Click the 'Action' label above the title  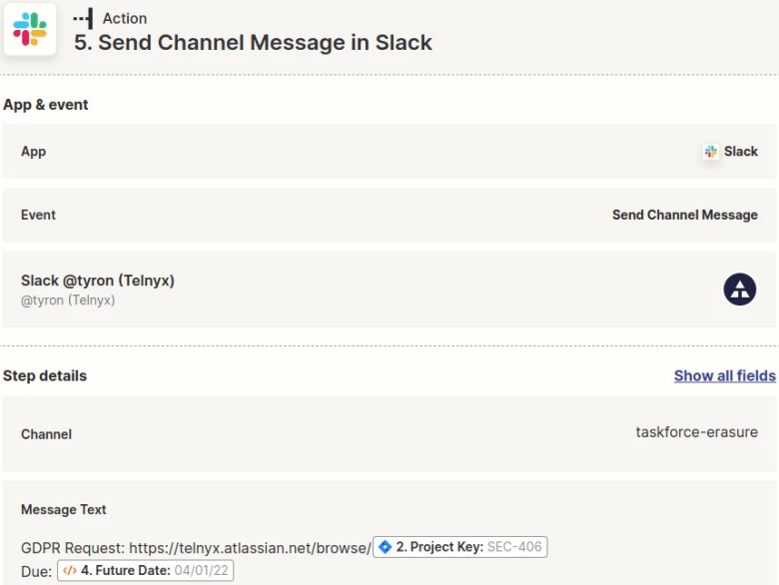pos(125,18)
